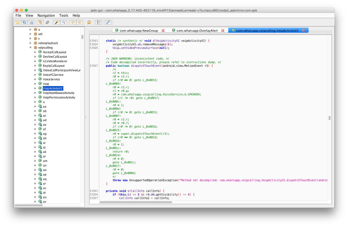Select the com.whatsapp.voipcalling.VoipActivityV2 tab
This screenshot has width=348, height=227.
(x=268, y=30)
